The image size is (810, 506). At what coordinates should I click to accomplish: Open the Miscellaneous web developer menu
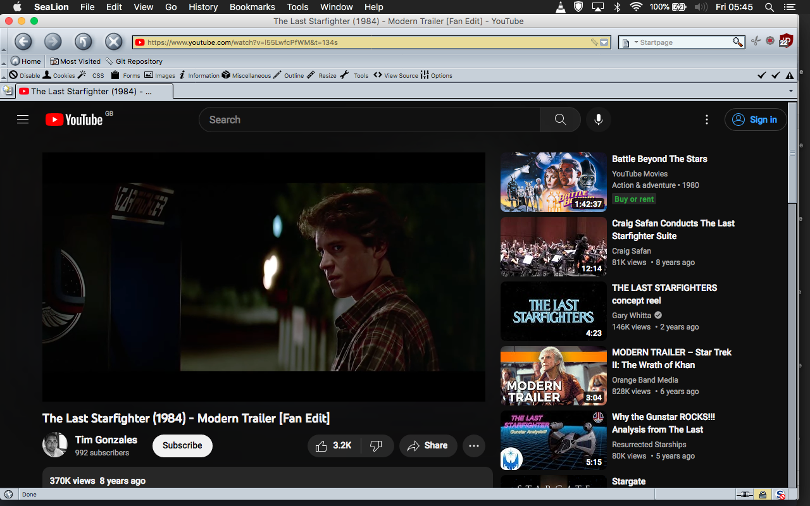246,75
